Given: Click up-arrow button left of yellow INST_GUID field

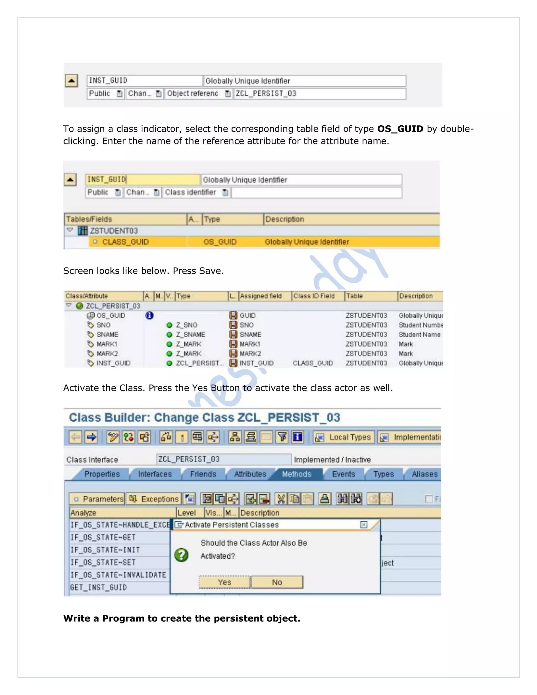Looking at the screenshot, I should tap(70, 179).
